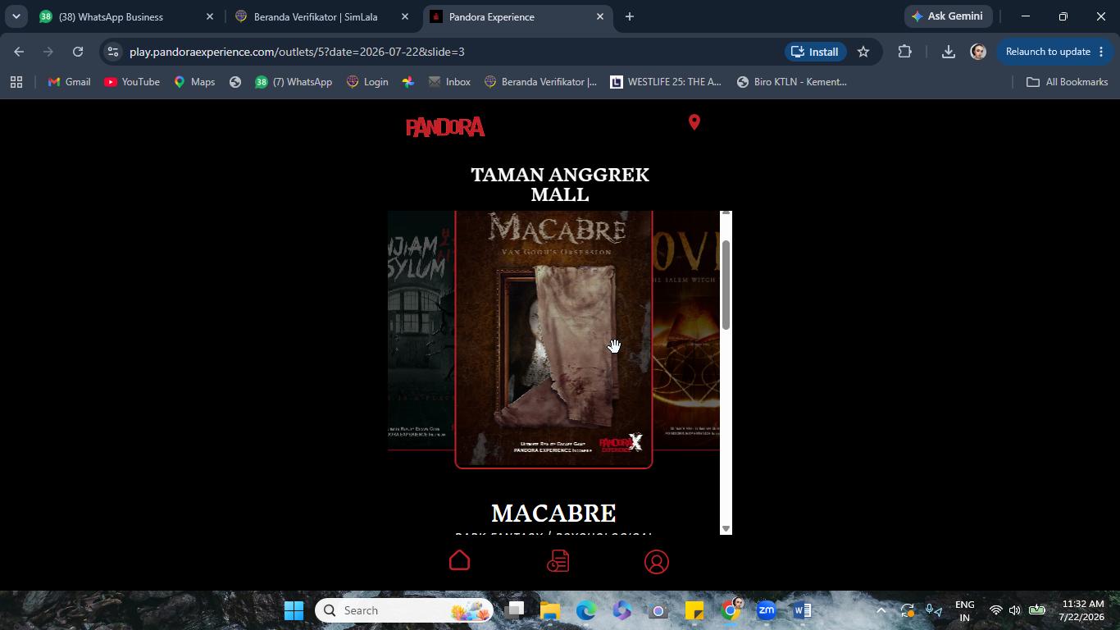Show hidden system tray icons

click(881, 610)
